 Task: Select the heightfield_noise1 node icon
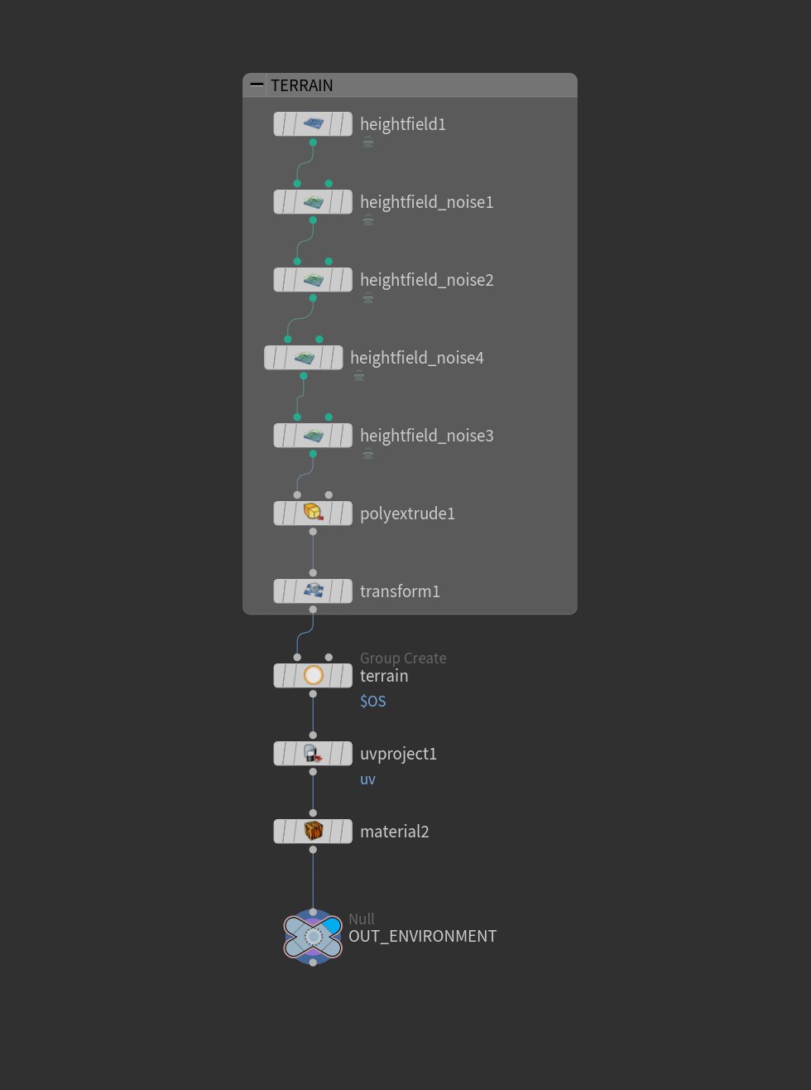pyautogui.click(x=313, y=202)
